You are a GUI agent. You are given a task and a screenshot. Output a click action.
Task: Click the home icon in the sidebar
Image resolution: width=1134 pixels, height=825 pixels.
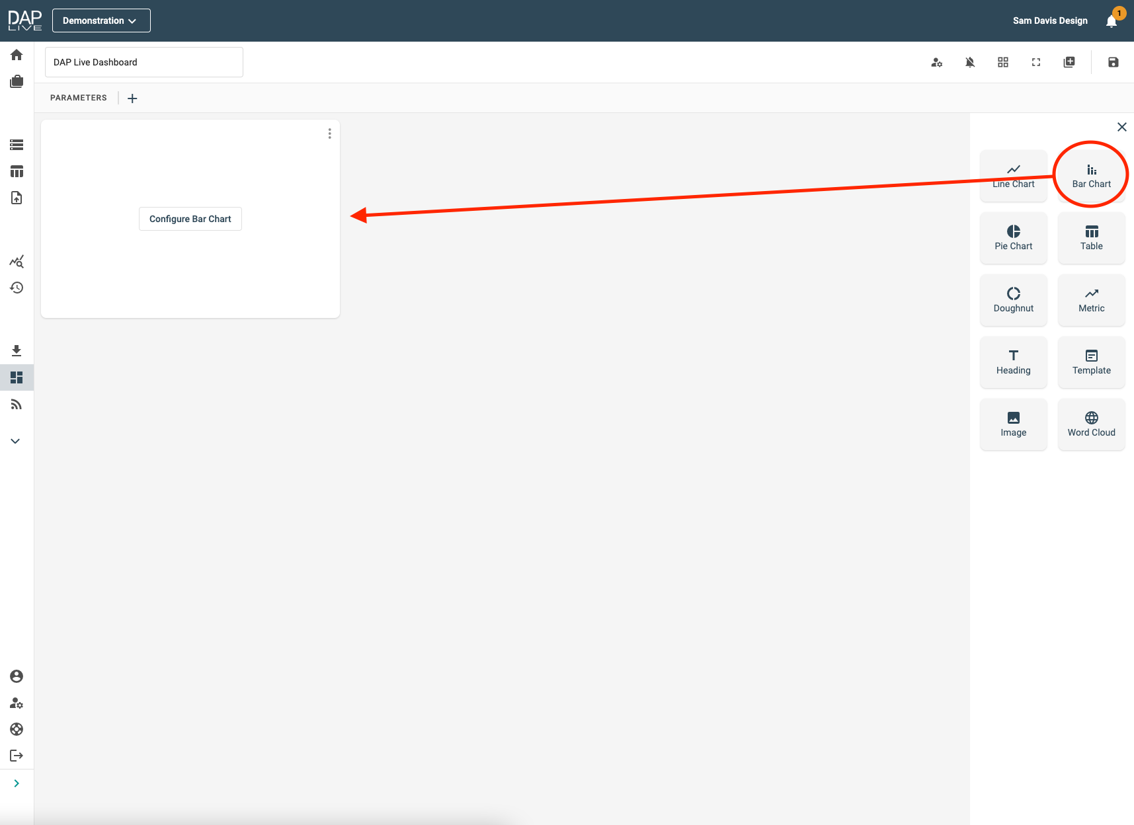17,55
